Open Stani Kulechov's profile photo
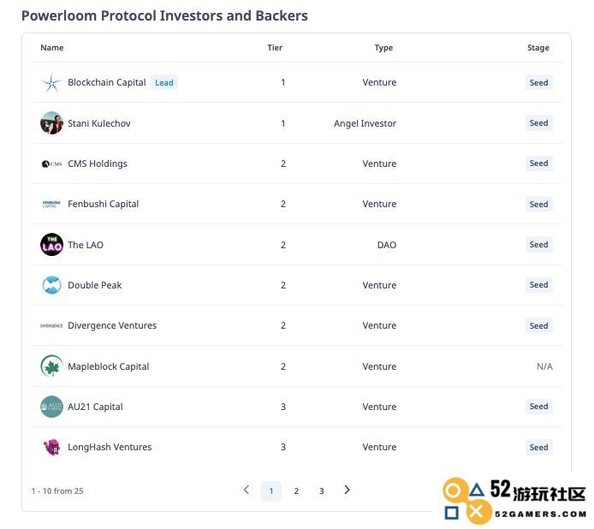This screenshot has width=594, height=529. [x=51, y=122]
